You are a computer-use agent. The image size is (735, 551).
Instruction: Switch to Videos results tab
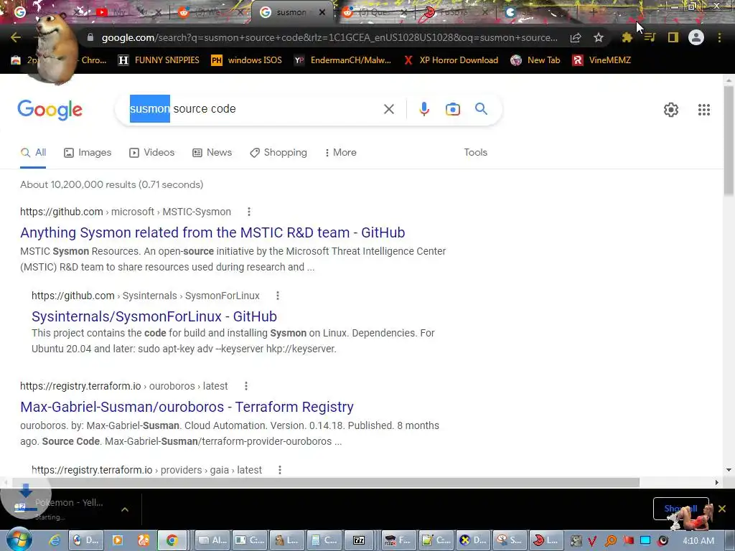click(152, 152)
